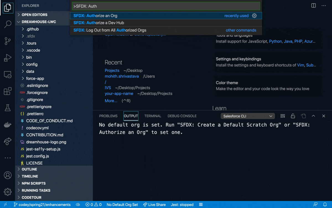Open the Search view icon
The image size is (332, 208).
coord(8,24)
